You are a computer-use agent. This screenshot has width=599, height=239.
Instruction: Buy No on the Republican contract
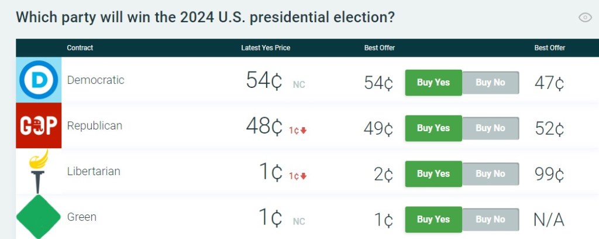coord(490,128)
